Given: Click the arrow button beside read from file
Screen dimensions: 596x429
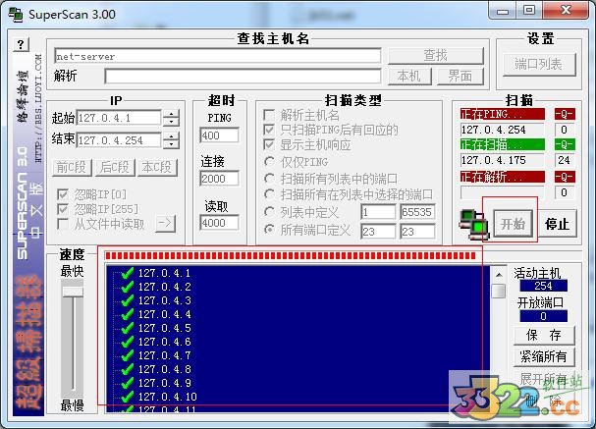Looking at the screenshot, I should point(165,224).
